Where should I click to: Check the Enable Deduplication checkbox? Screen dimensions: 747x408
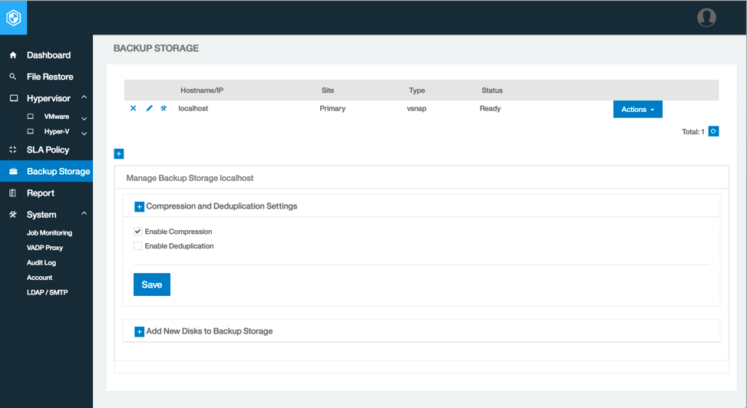[x=137, y=246]
